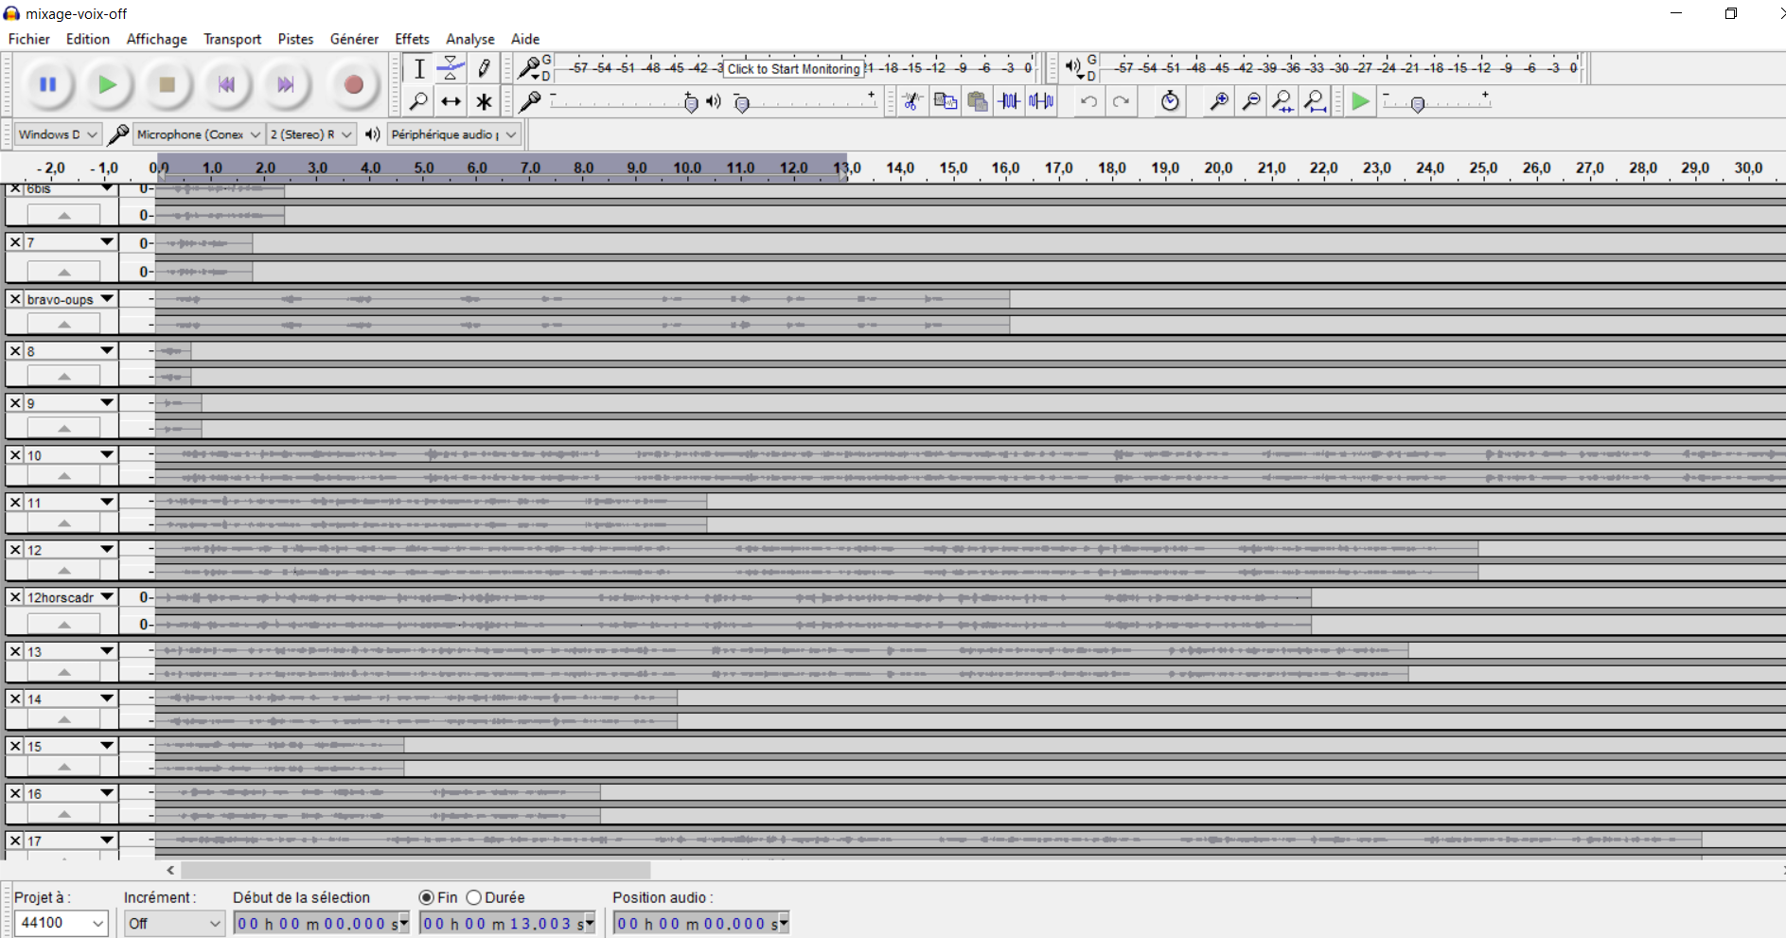Select the Draw pencil tool
The image size is (1786, 938).
click(484, 68)
